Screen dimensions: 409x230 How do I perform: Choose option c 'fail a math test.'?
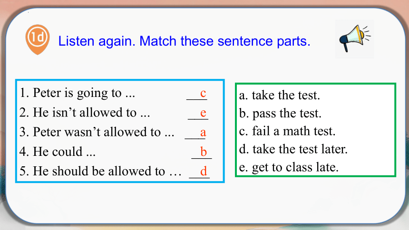[287, 131]
